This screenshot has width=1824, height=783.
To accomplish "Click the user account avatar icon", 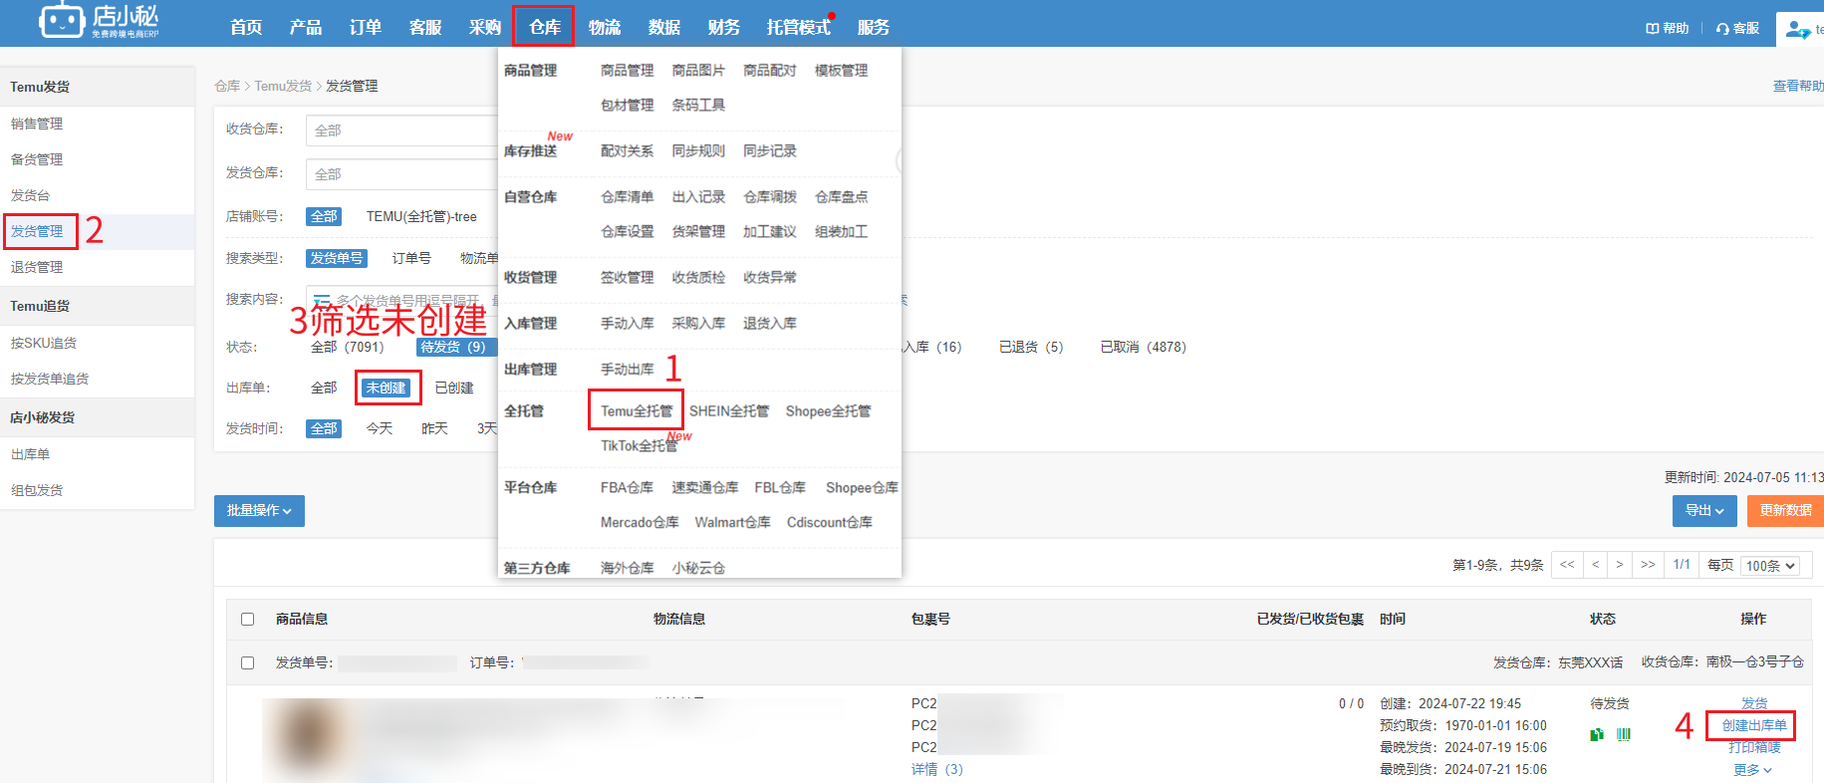I will (x=1797, y=30).
